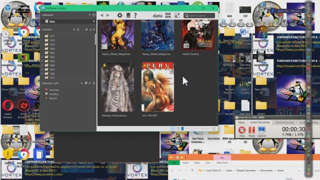
Task: Select the Favorites reading list
Action: [54, 90]
